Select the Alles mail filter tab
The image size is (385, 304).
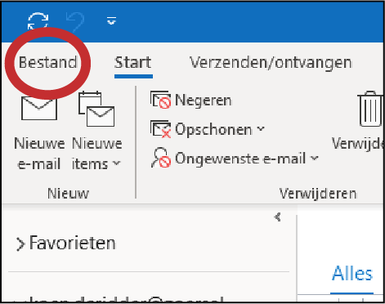tap(352, 273)
